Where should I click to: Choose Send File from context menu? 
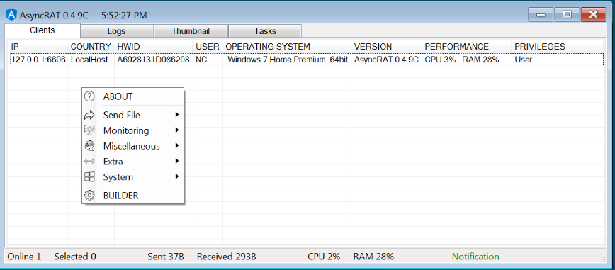click(132, 115)
